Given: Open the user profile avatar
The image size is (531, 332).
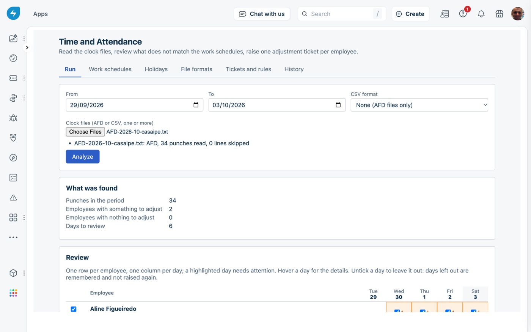Looking at the screenshot, I should 517,14.
